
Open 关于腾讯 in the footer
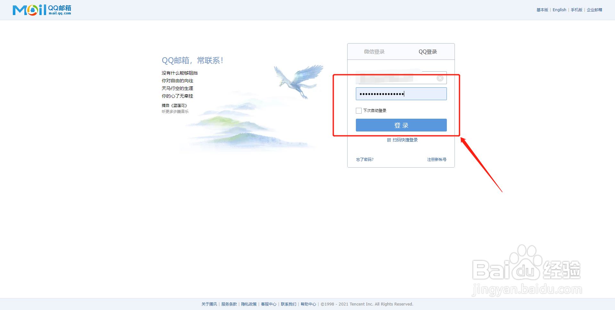[209, 304]
